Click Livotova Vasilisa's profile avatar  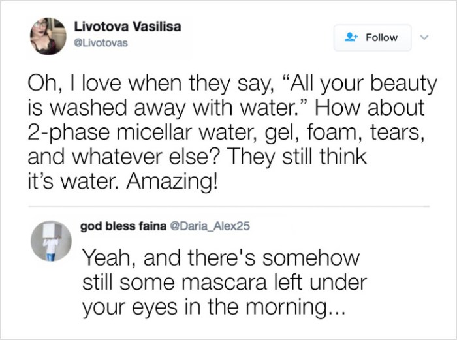click(x=47, y=36)
